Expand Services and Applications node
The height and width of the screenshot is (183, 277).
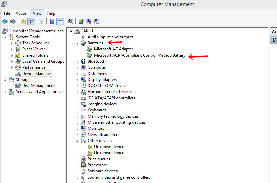5,92
